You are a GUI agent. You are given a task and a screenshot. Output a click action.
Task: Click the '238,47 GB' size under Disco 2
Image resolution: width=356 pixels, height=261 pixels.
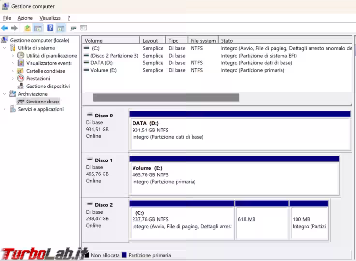click(x=97, y=218)
